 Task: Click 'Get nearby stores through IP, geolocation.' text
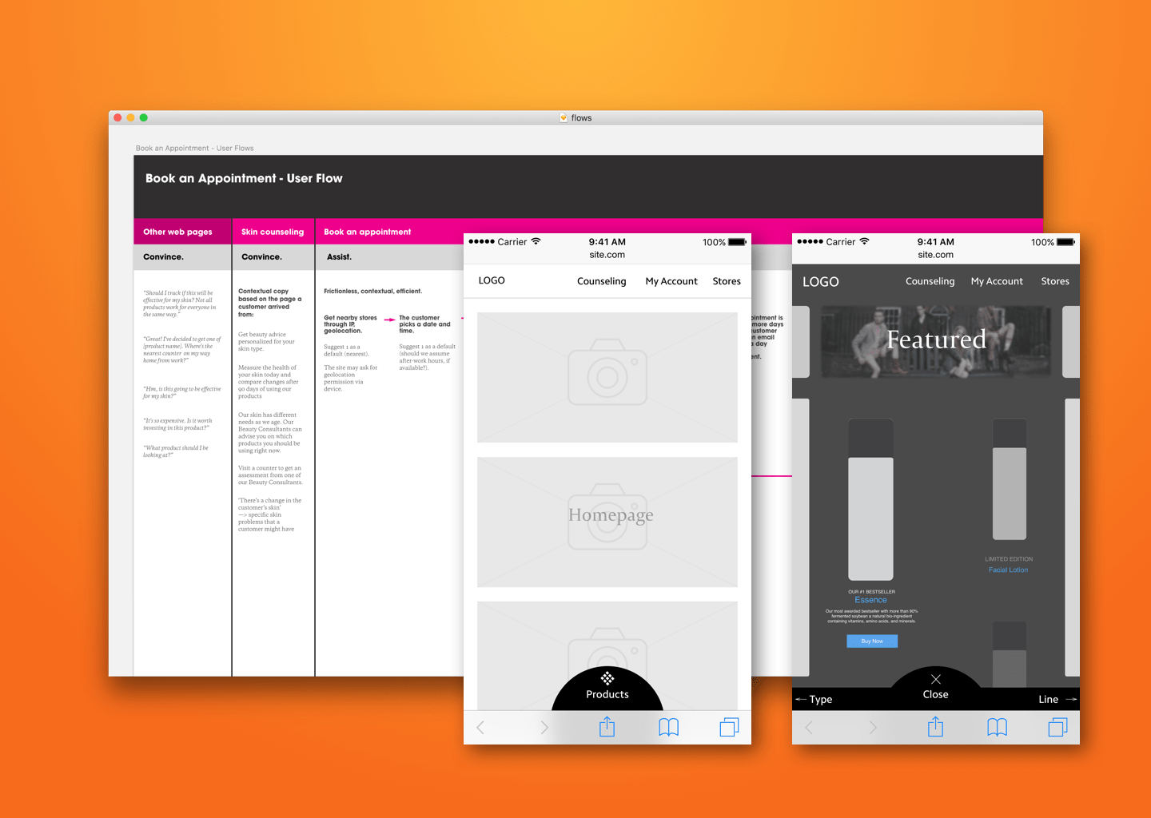point(350,324)
